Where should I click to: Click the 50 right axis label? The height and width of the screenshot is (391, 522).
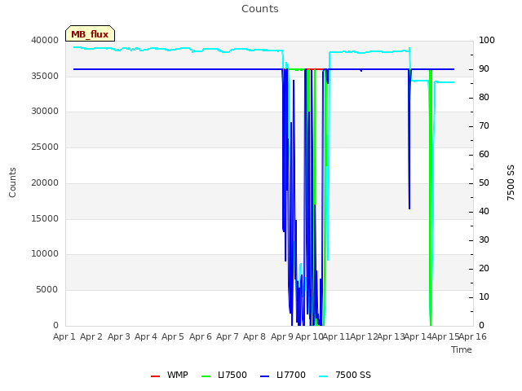[x=484, y=182]
